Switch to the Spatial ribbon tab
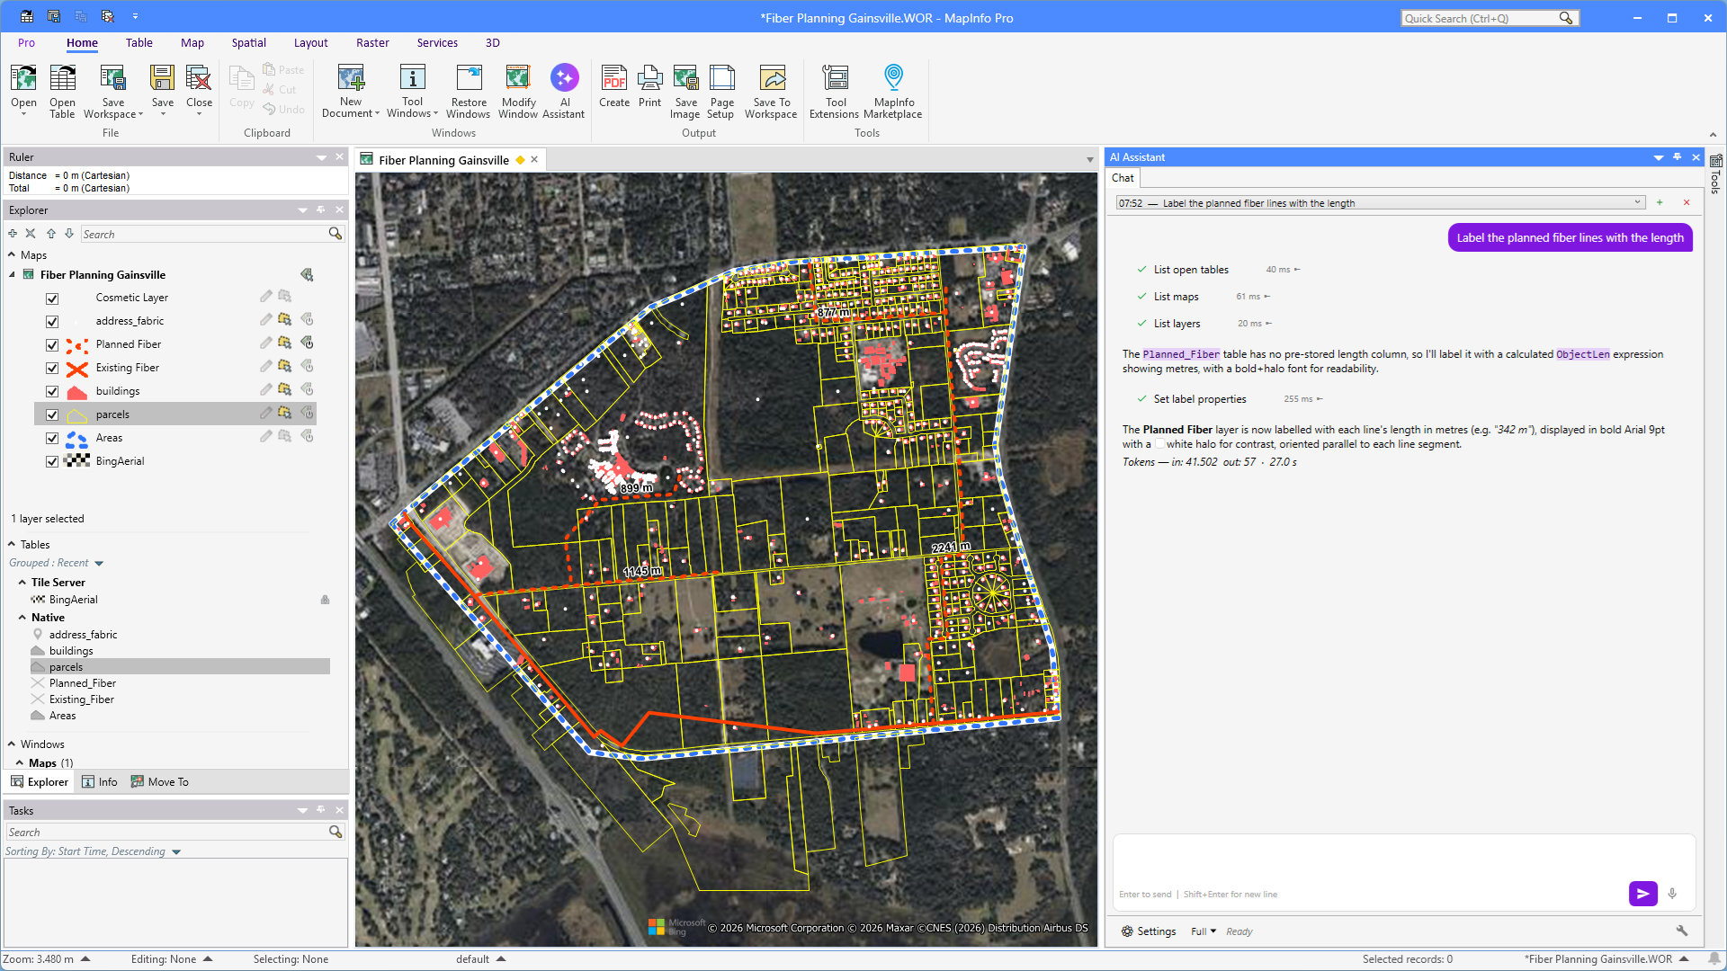The image size is (1727, 971). coord(248,42)
